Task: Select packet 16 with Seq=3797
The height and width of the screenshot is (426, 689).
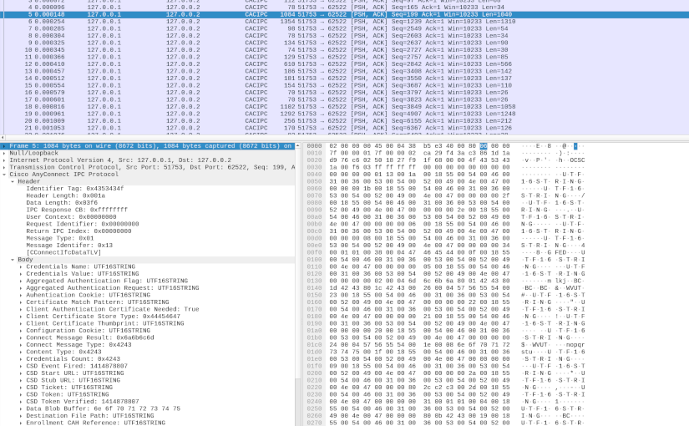Action: coord(344,93)
